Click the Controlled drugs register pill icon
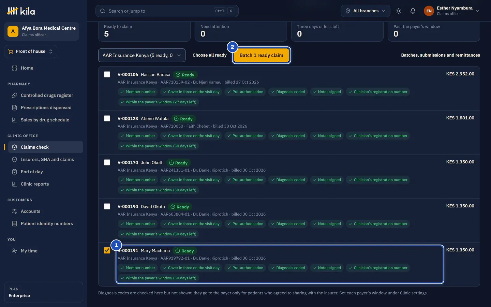Viewport: 491px width, 307px height. pos(14,95)
